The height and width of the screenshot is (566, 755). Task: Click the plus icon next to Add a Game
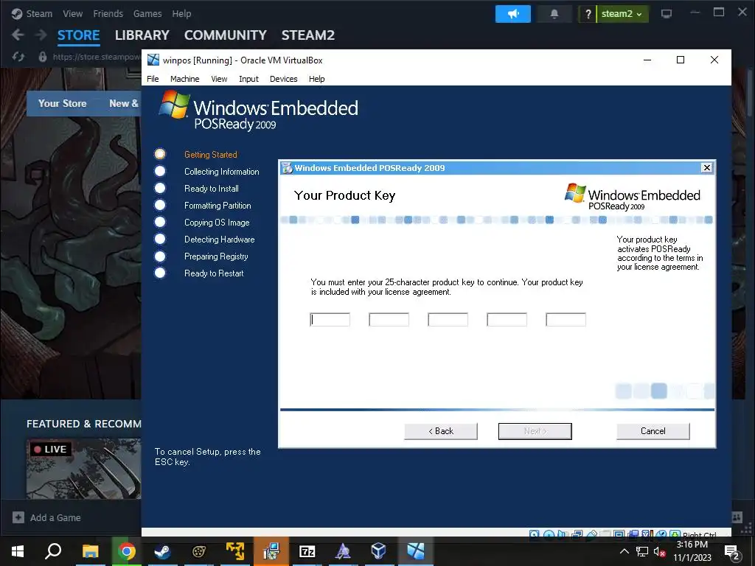point(18,517)
